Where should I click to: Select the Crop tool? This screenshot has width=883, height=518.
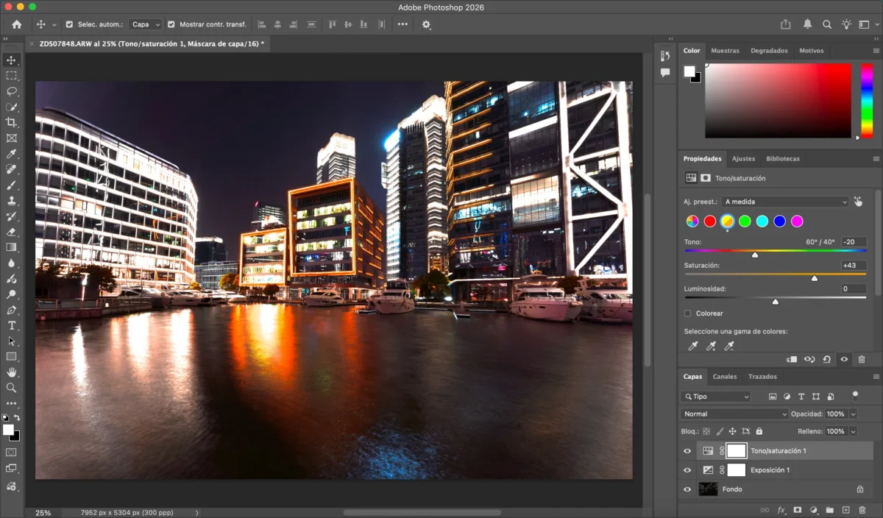point(11,122)
